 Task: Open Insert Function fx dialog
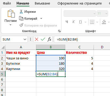[x=49, y=39]
